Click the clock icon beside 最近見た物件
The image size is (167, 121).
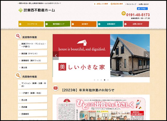pos(111,4)
